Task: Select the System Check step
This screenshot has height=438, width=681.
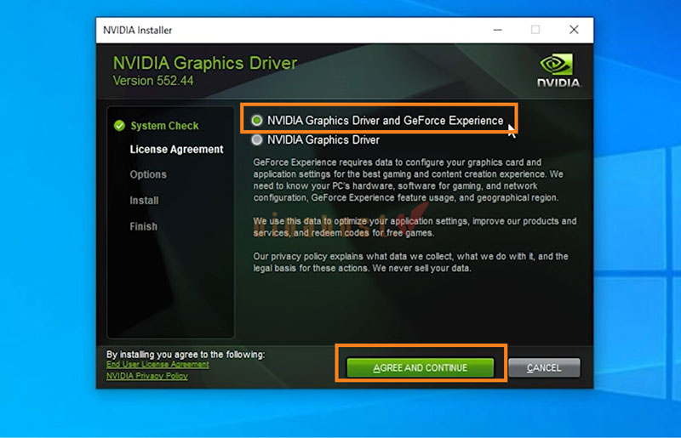Action: (164, 126)
